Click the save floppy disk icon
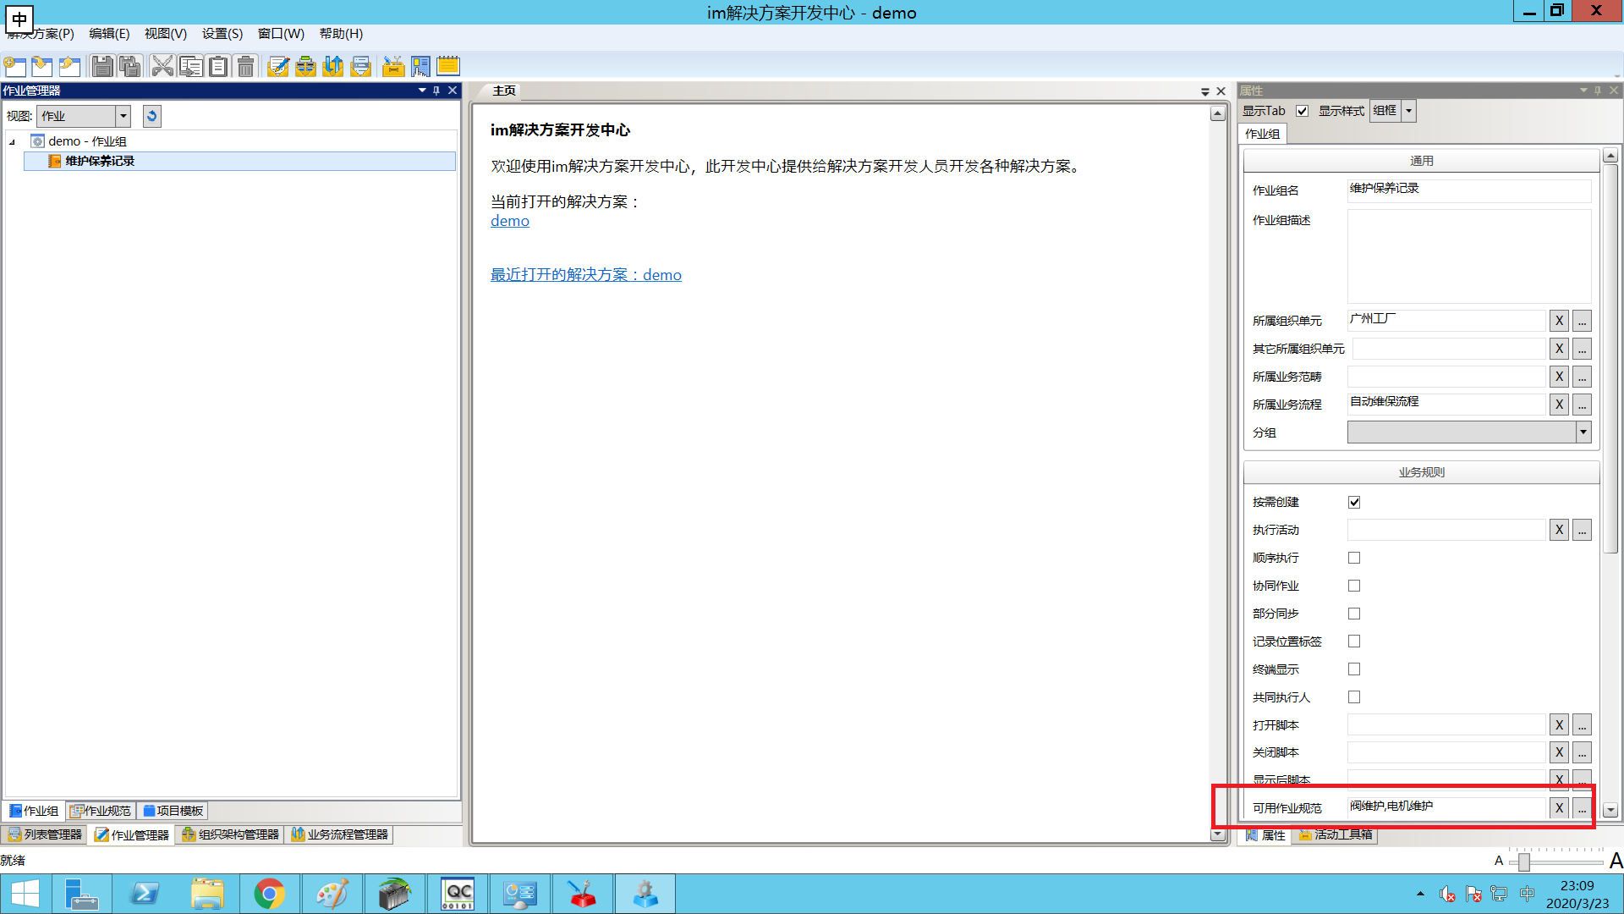 pyautogui.click(x=102, y=66)
